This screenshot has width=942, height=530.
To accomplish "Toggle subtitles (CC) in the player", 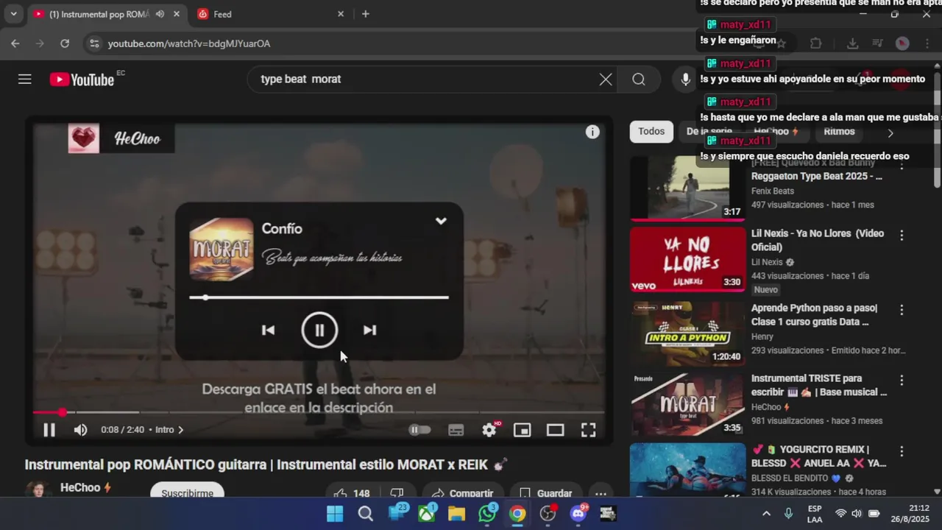I will (x=456, y=430).
